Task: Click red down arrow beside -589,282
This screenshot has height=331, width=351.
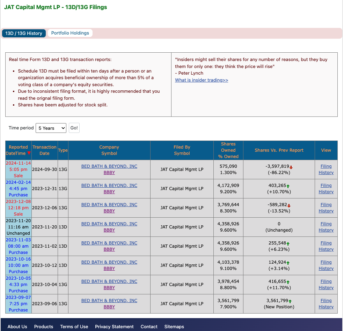Action: pyautogui.click(x=289, y=205)
